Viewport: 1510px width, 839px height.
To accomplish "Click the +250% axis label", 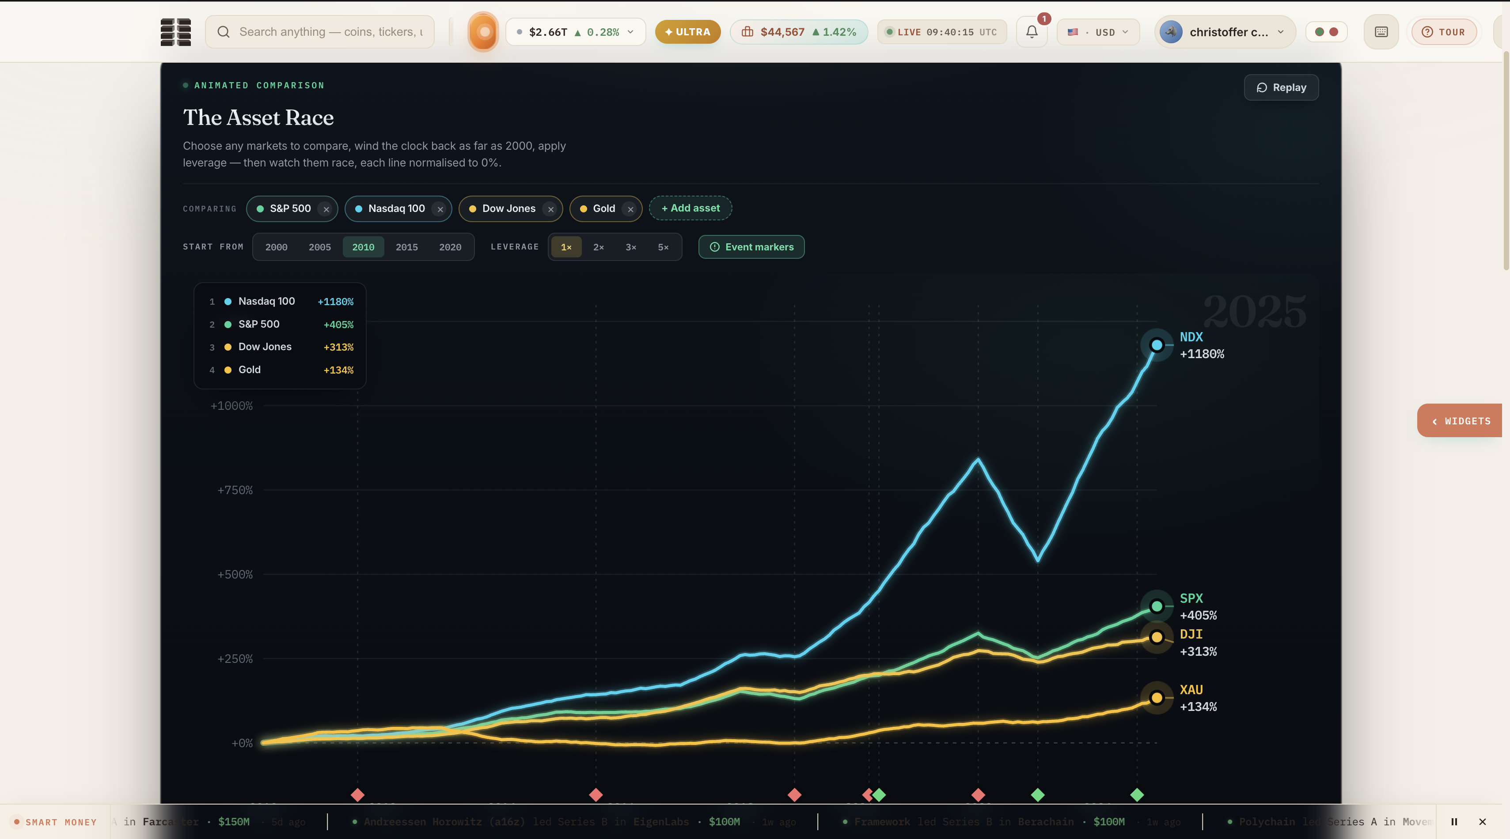I will click(x=235, y=659).
